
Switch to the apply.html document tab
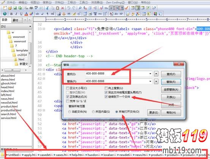tap(30, 155)
